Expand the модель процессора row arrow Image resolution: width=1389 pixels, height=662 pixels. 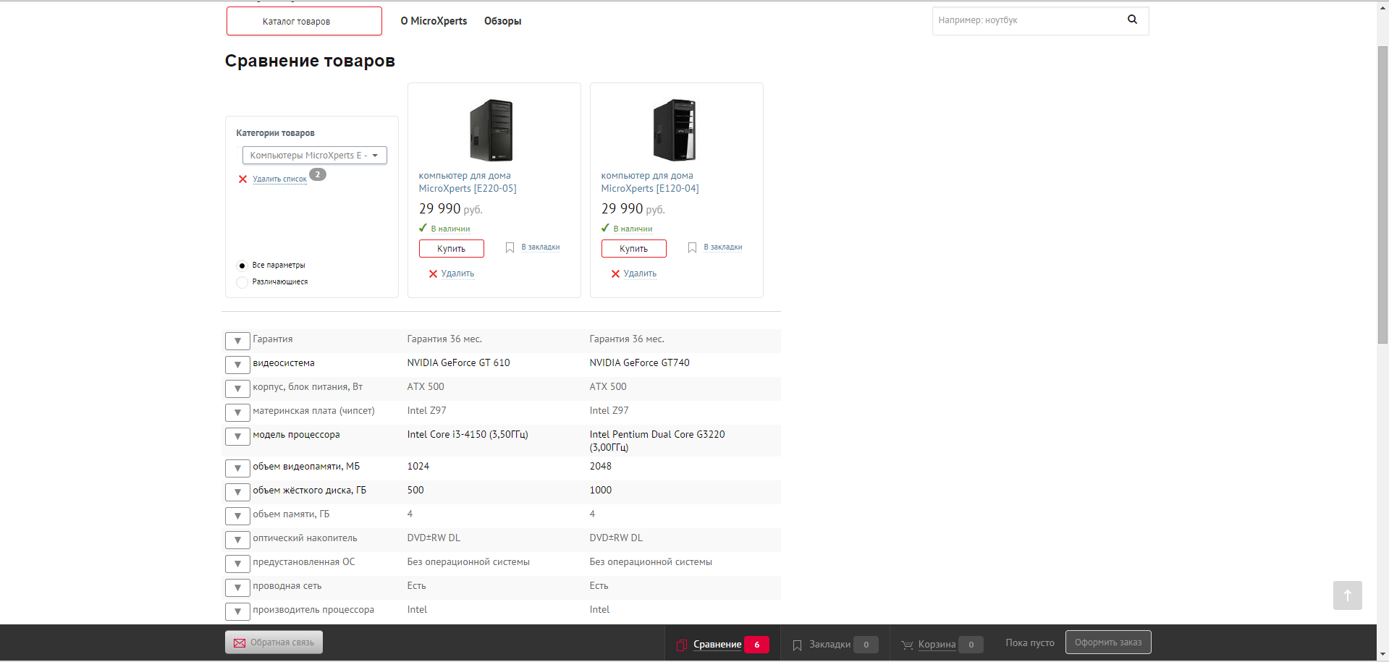point(237,436)
